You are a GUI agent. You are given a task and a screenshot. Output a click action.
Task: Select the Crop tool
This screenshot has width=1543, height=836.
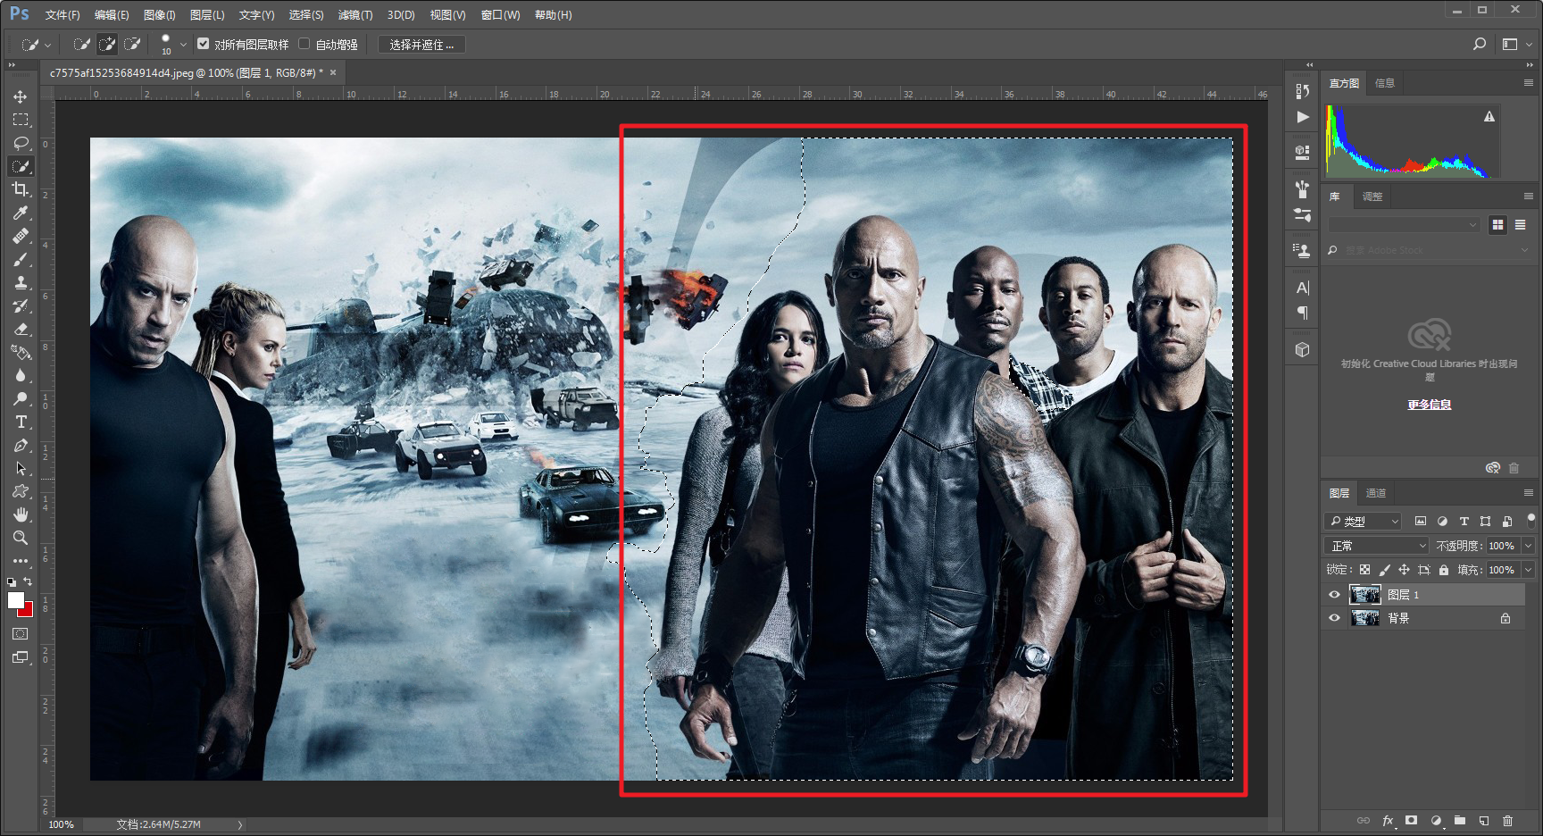(21, 189)
